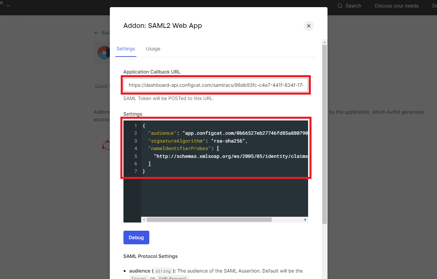437x279 pixels.
Task: Click the gutter line number 2 in the editor
Action: 135,133
